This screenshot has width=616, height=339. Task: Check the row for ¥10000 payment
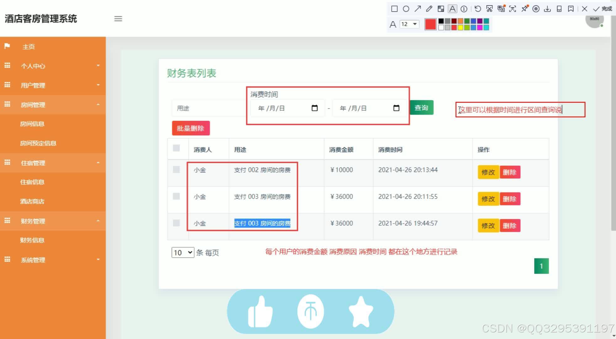[176, 169]
